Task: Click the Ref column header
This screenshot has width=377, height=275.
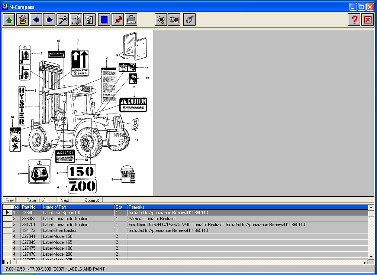Action: coord(16,207)
